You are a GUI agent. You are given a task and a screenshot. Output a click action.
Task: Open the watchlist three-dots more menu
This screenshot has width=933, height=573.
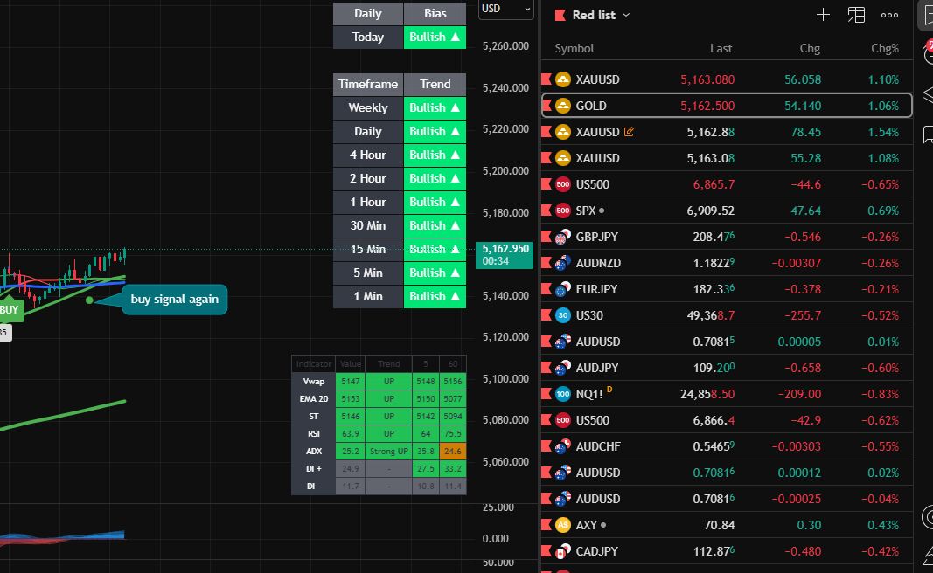click(x=889, y=15)
